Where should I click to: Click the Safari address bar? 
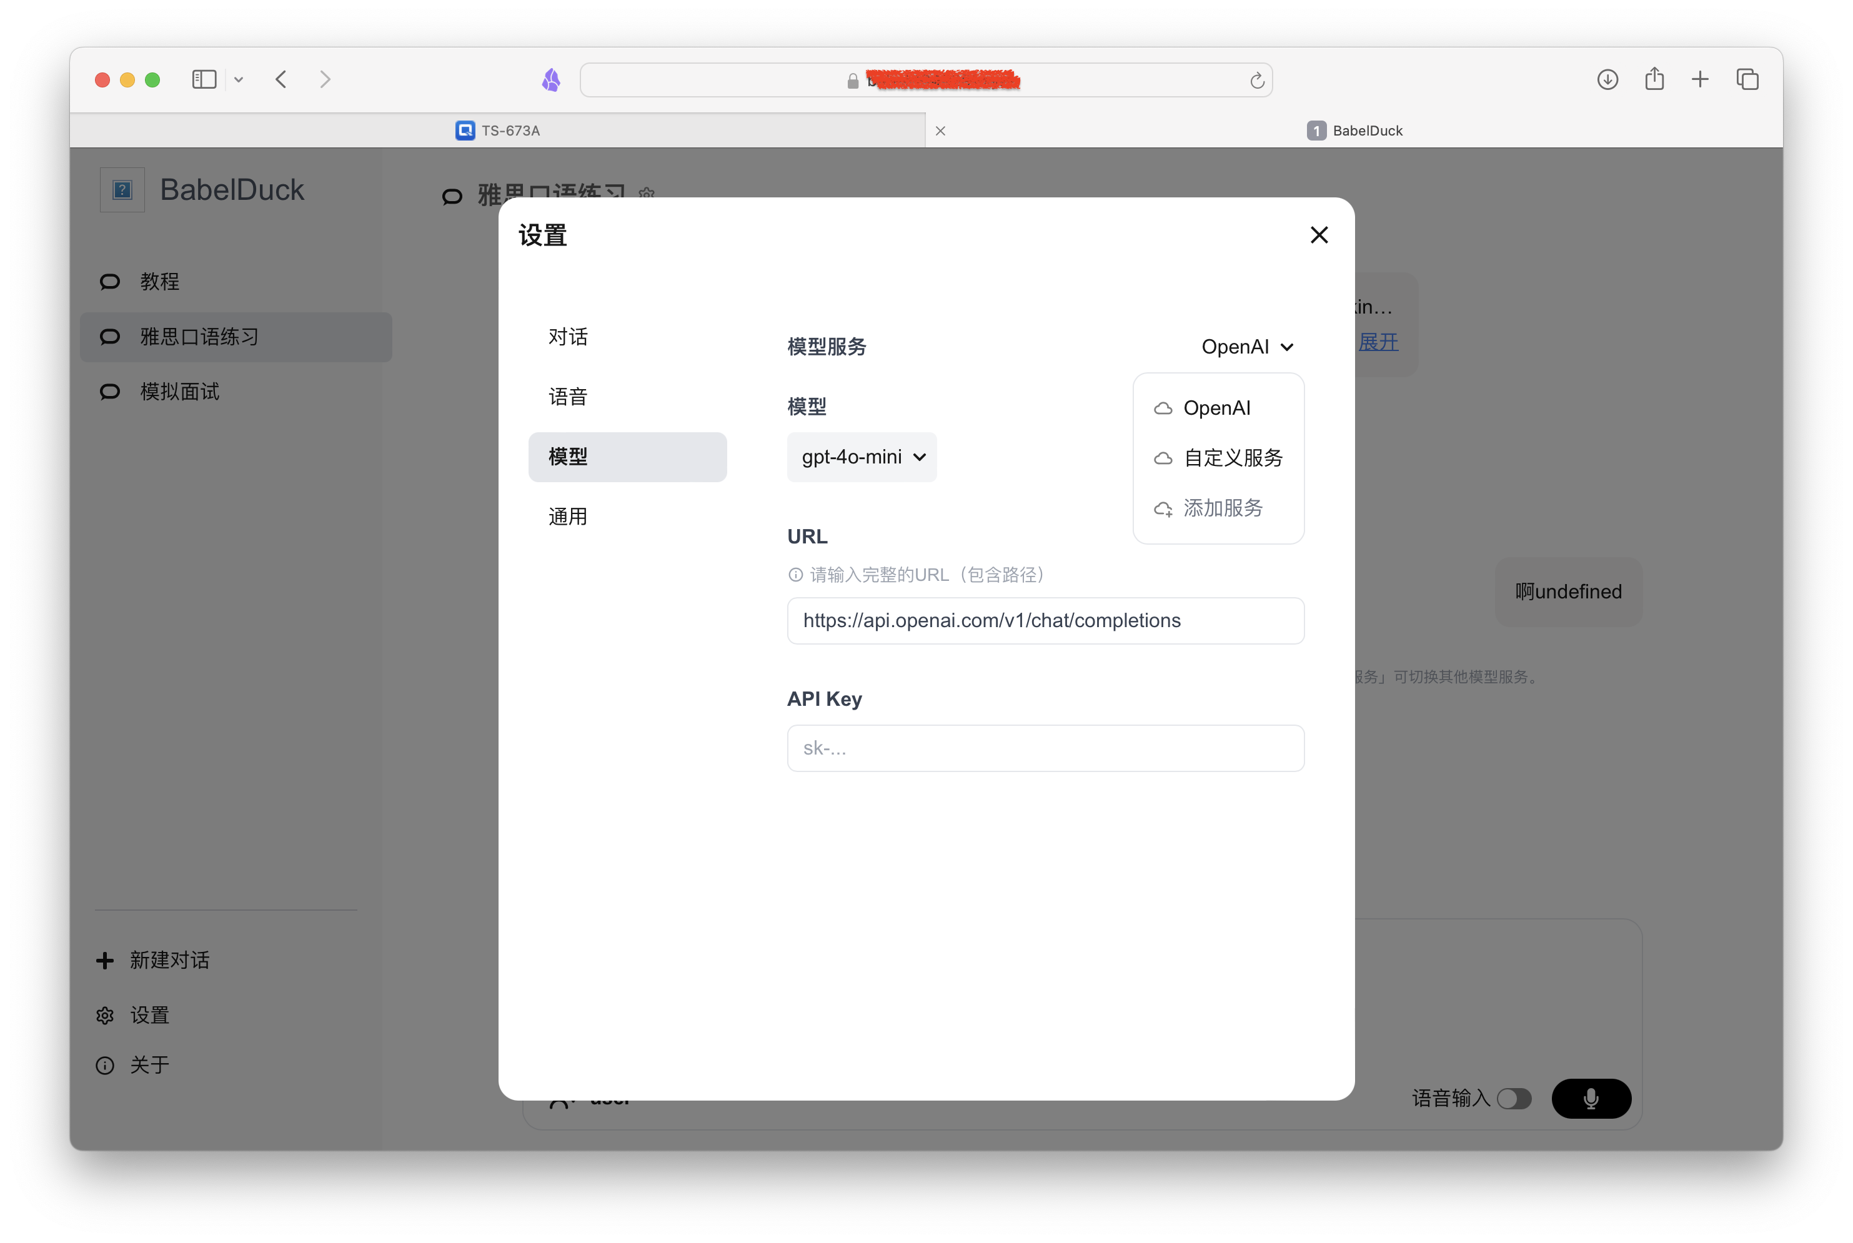(926, 80)
